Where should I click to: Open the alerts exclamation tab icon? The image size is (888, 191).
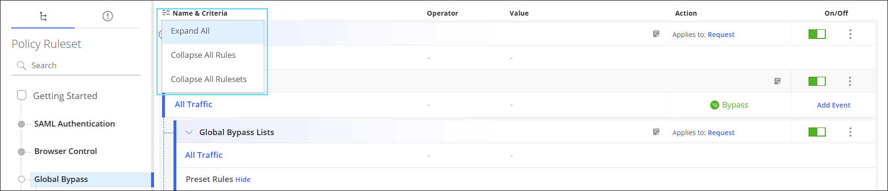click(x=108, y=17)
